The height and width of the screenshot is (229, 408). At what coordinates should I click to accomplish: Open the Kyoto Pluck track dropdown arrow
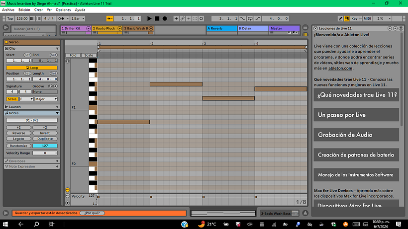pos(120,28)
